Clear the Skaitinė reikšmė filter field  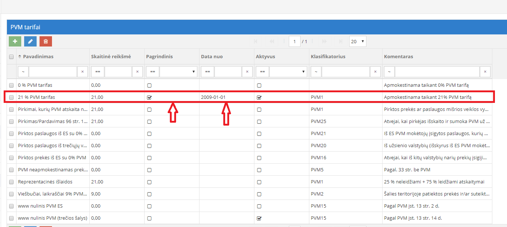click(137, 72)
